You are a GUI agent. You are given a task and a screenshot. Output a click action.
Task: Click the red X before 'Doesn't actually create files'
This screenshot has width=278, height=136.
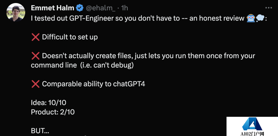coord(35,56)
